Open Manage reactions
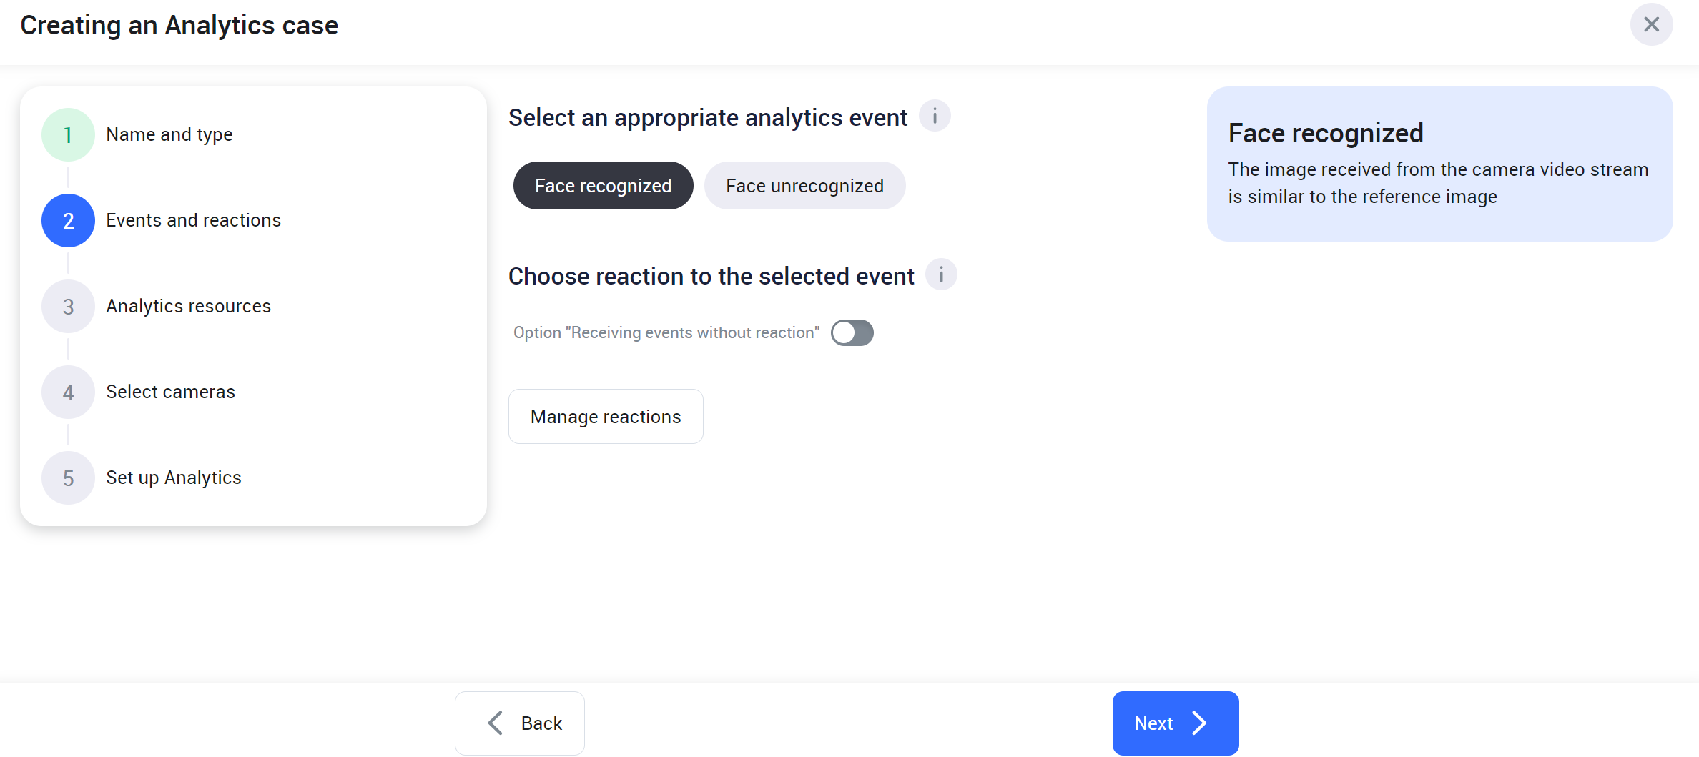This screenshot has height=757, width=1699. [x=606, y=417]
